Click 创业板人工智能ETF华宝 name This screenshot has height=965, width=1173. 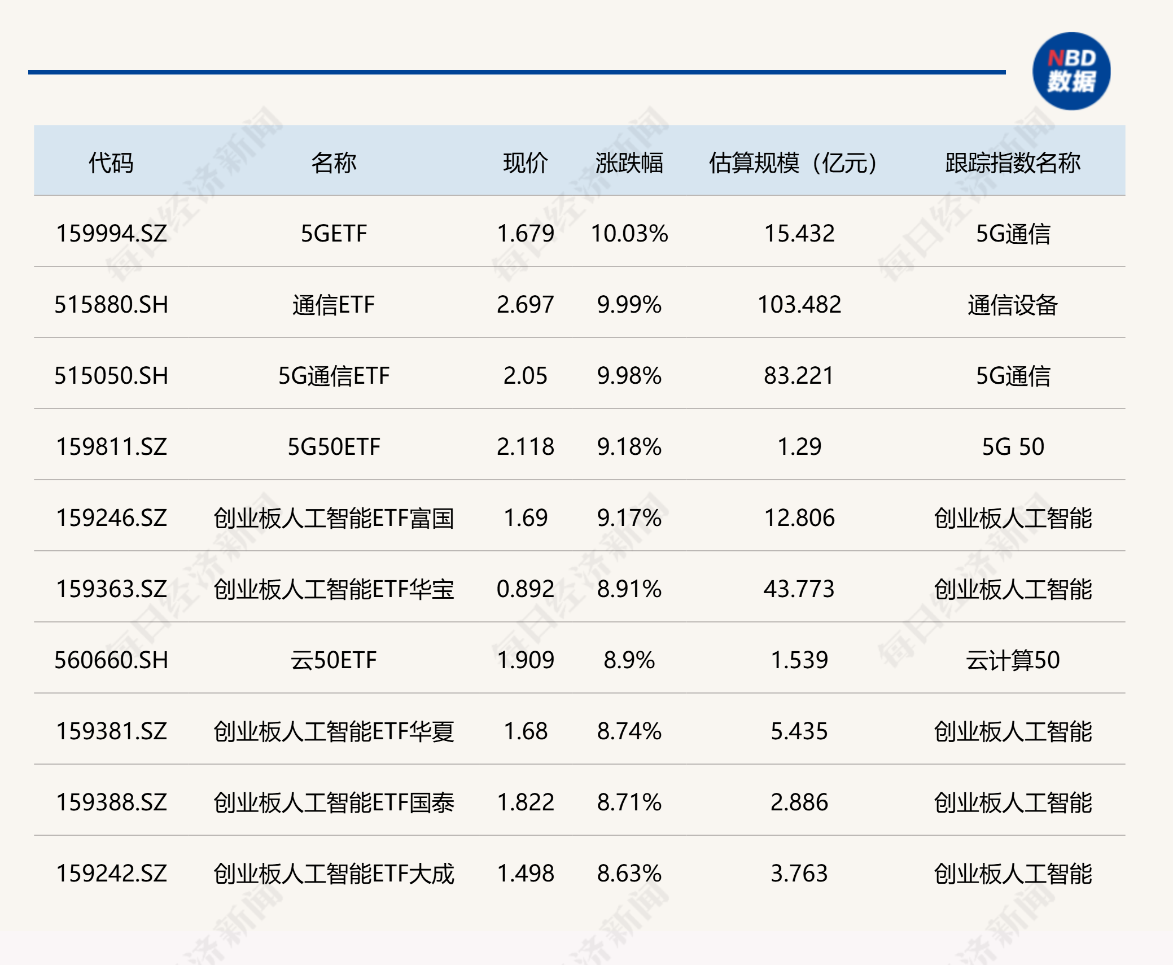coord(334,589)
